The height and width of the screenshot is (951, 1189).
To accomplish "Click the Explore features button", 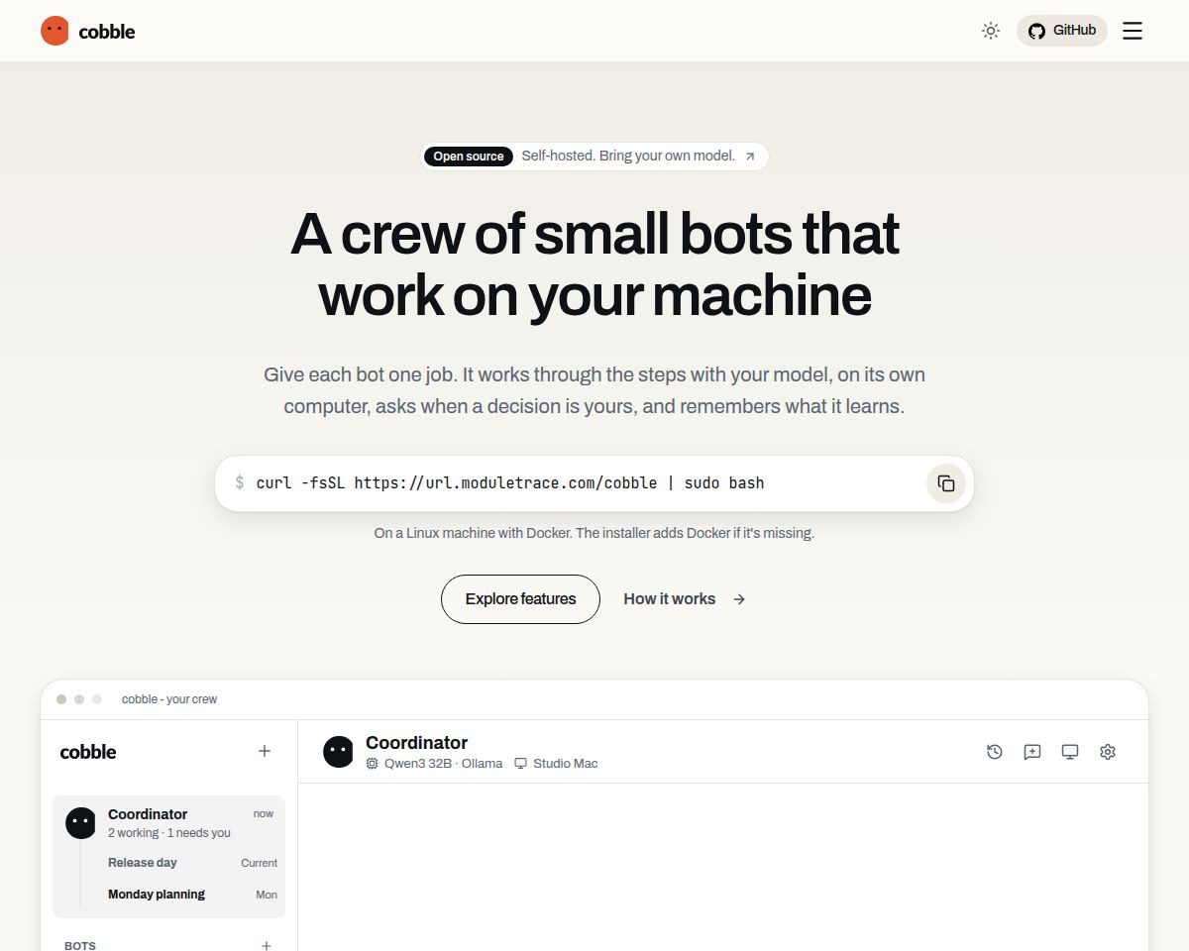I will tap(520, 599).
